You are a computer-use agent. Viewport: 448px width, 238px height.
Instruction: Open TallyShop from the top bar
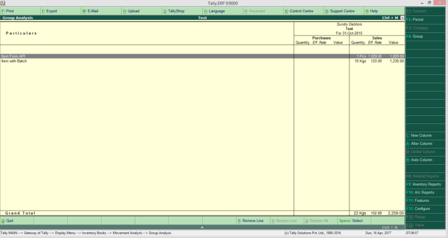click(182, 11)
